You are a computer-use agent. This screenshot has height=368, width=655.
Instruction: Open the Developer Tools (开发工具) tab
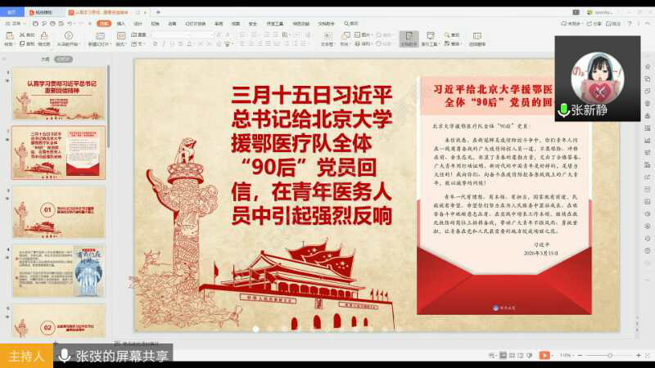pyautogui.click(x=274, y=24)
